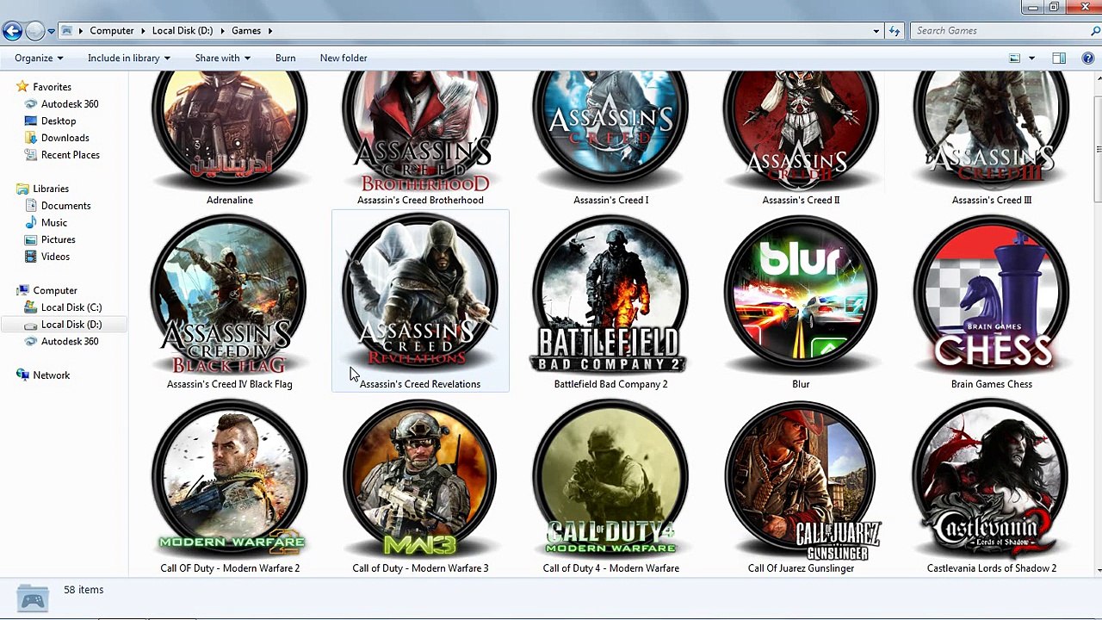The height and width of the screenshot is (620, 1102).
Task: Change view with the view icon button
Action: coord(1015,58)
